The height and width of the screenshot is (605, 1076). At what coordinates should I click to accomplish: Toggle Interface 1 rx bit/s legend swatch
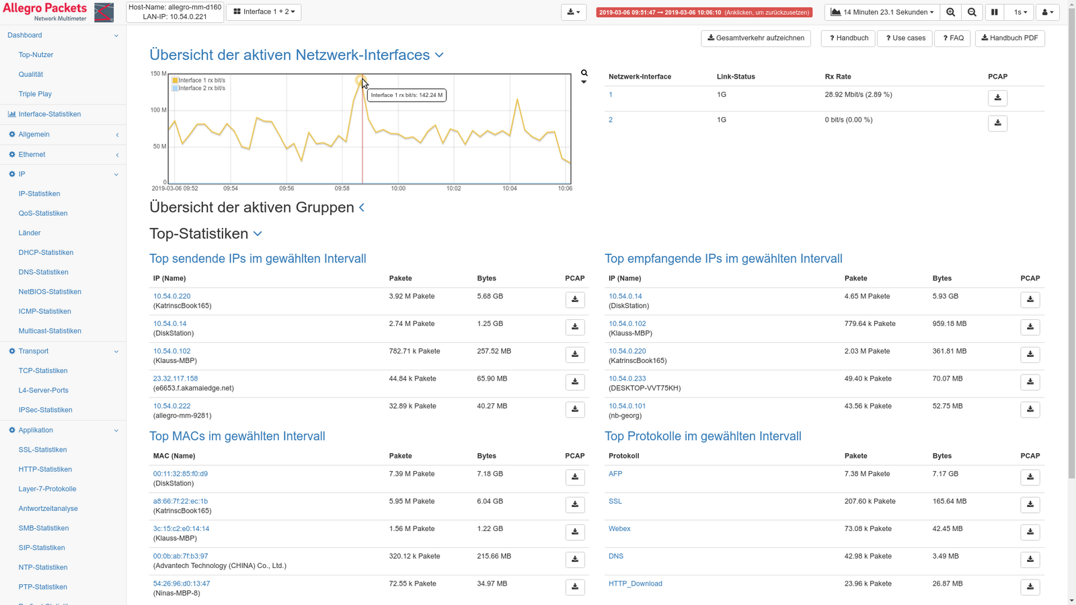pos(176,81)
